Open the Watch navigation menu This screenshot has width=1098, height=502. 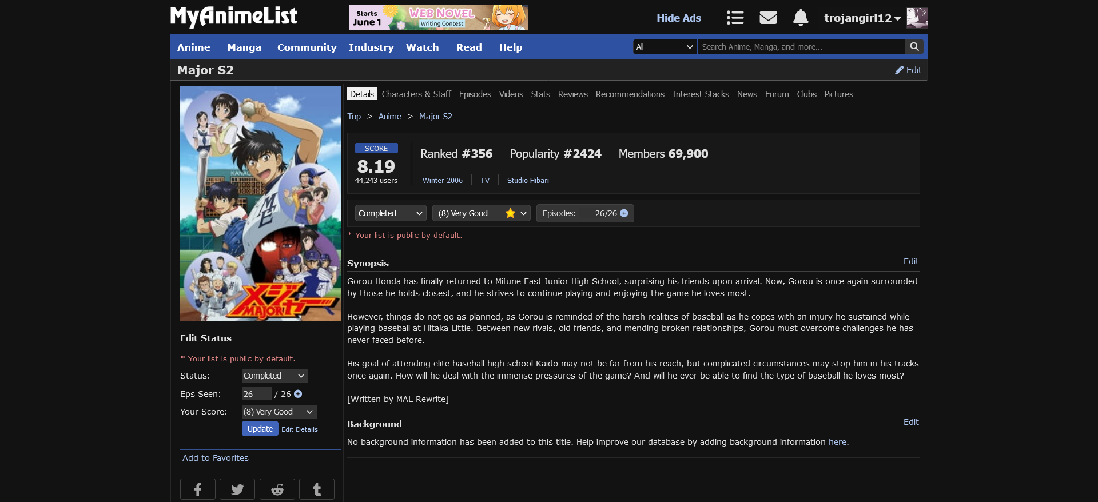[x=423, y=47]
